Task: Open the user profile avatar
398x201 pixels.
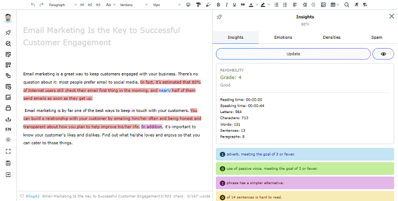Action: pos(8,19)
